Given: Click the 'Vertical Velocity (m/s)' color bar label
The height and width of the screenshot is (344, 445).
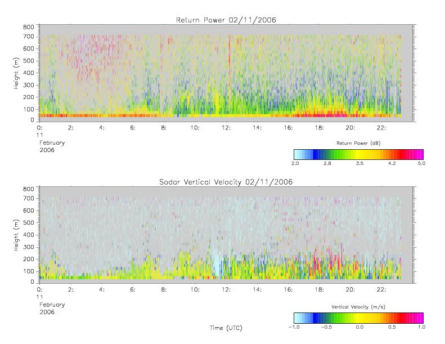Looking at the screenshot, I should click(358, 307).
